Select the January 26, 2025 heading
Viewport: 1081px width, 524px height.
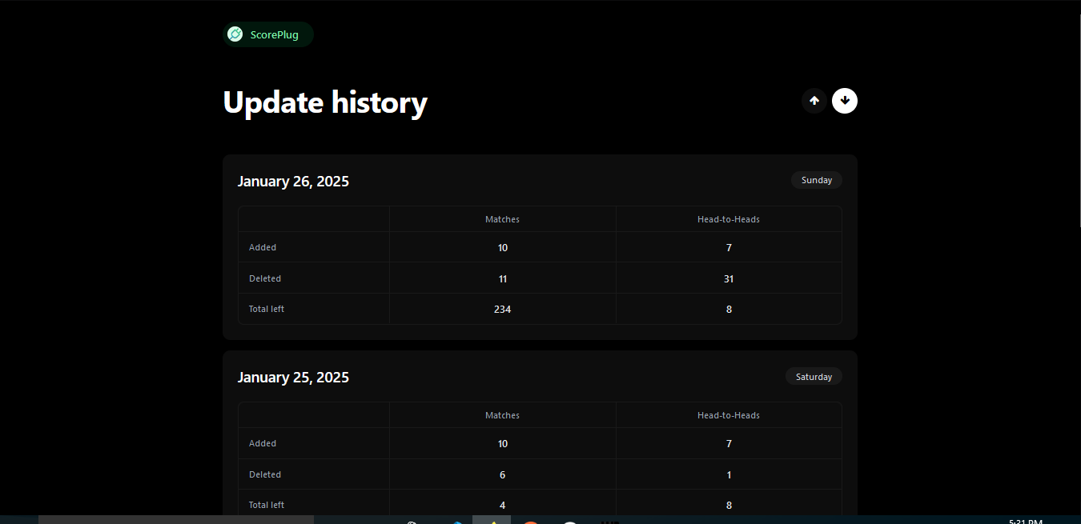coord(293,182)
